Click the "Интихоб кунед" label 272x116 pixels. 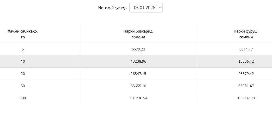pyautogui.click(x=112, y=8)
